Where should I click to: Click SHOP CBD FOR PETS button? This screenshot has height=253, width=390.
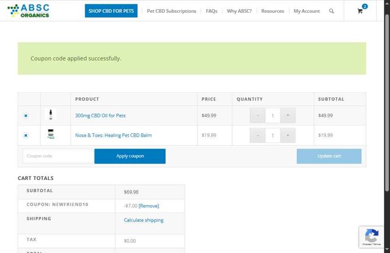coord(111,11)
